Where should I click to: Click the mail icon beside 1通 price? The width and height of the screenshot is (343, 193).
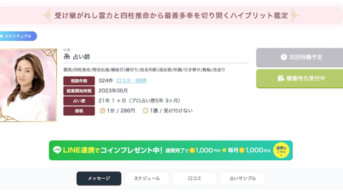[x=145, y=111]
